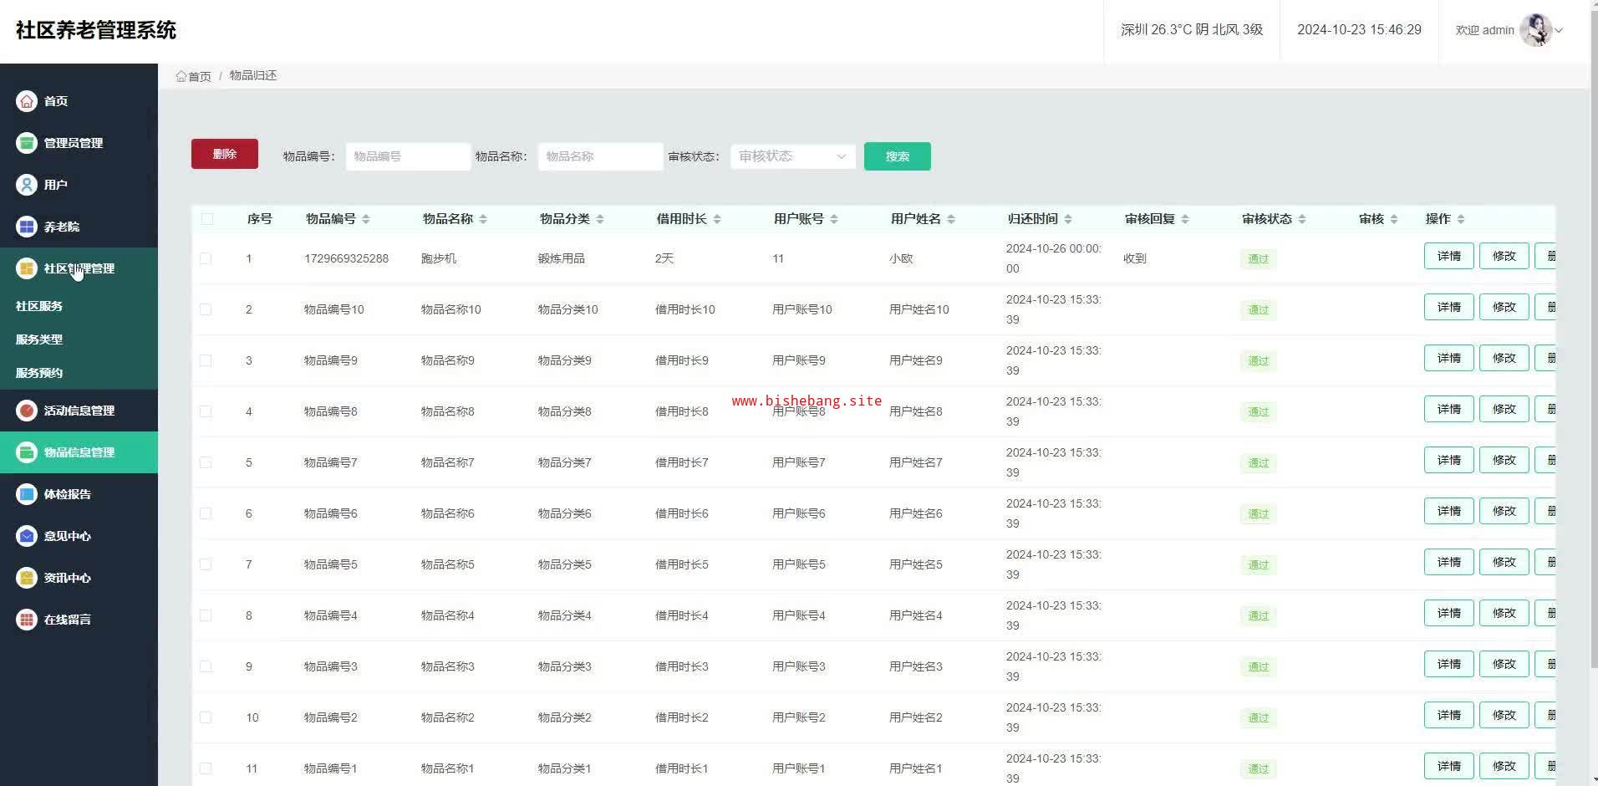This screenshot has height=786, width=1598.
Task: Toggle the select-all checkbox in table header
Action: (x=206, y=219)
